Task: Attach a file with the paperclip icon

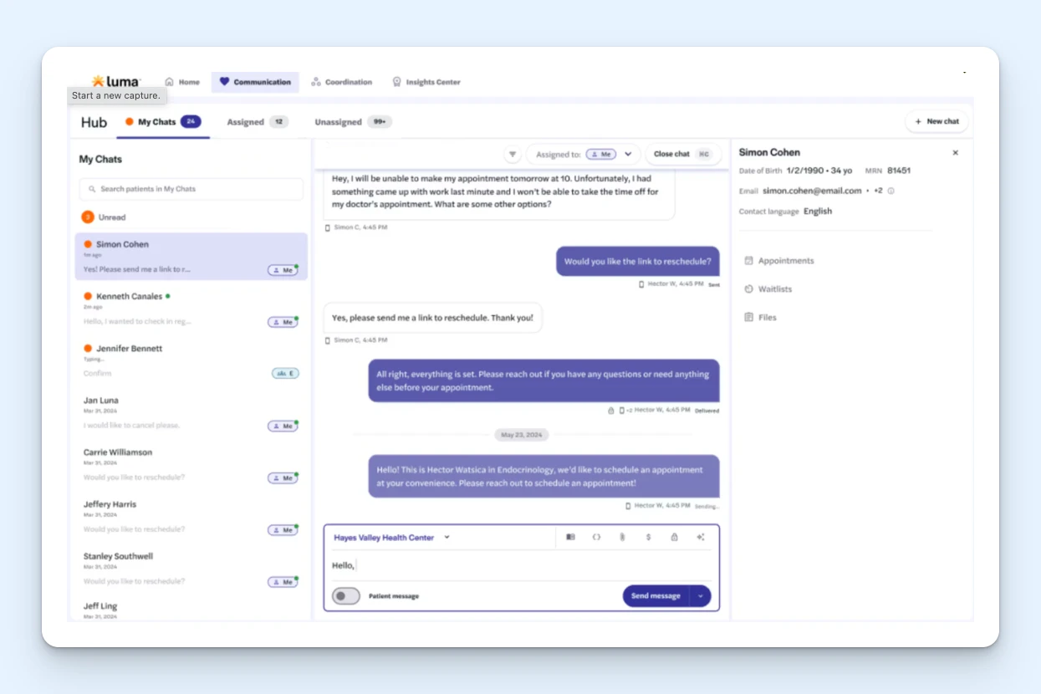Action: click(622, 537)
